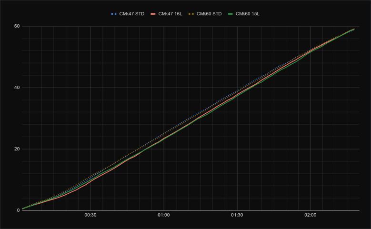Viewport: 371px width, 229px height.
Task: Select the 02:00 x-axis tick label
Action: pyautogui.click(x=310, y=215)
